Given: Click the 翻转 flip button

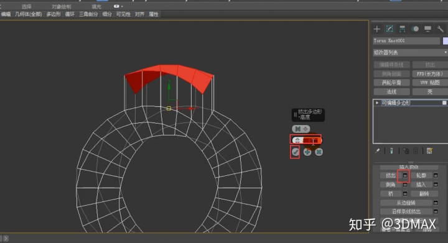Looking at the screenshot, I should click(424, 194).
